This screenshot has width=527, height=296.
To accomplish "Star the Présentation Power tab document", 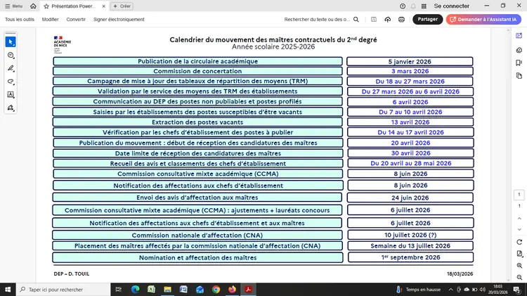I will [x=46, y=6].
